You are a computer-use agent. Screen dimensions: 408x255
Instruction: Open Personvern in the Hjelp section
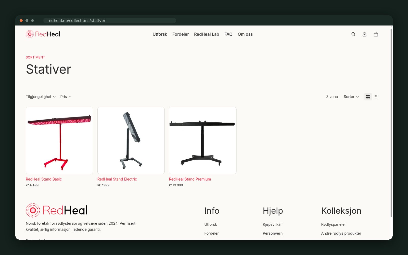273,233
